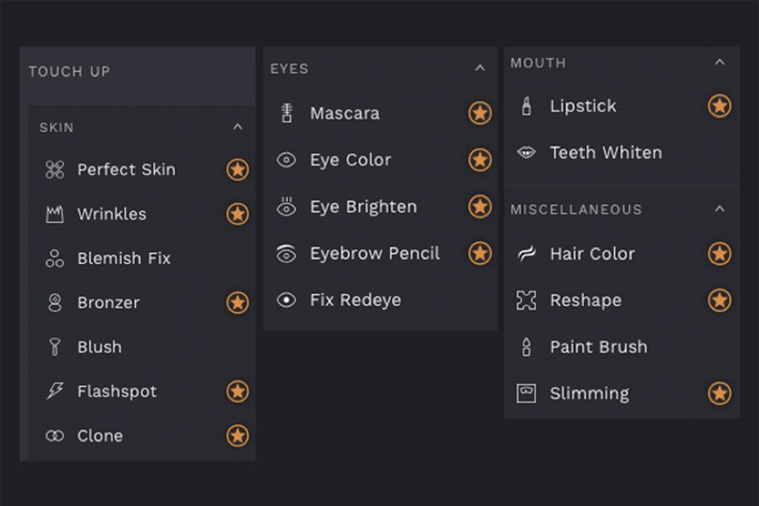Select the Perfect Skin tool icon

tap(55, 169)
